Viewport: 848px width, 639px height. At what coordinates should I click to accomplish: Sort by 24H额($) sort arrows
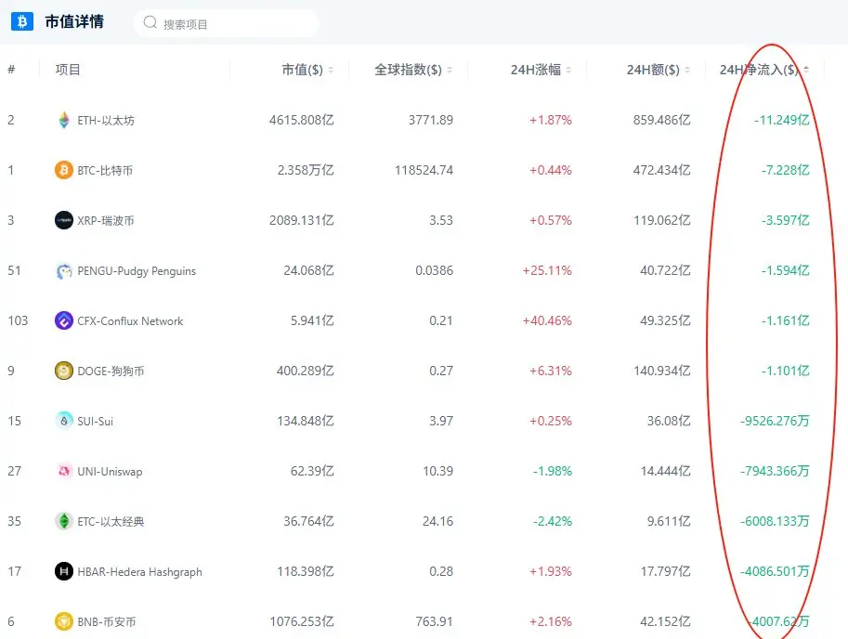click(x=687, y=70)
